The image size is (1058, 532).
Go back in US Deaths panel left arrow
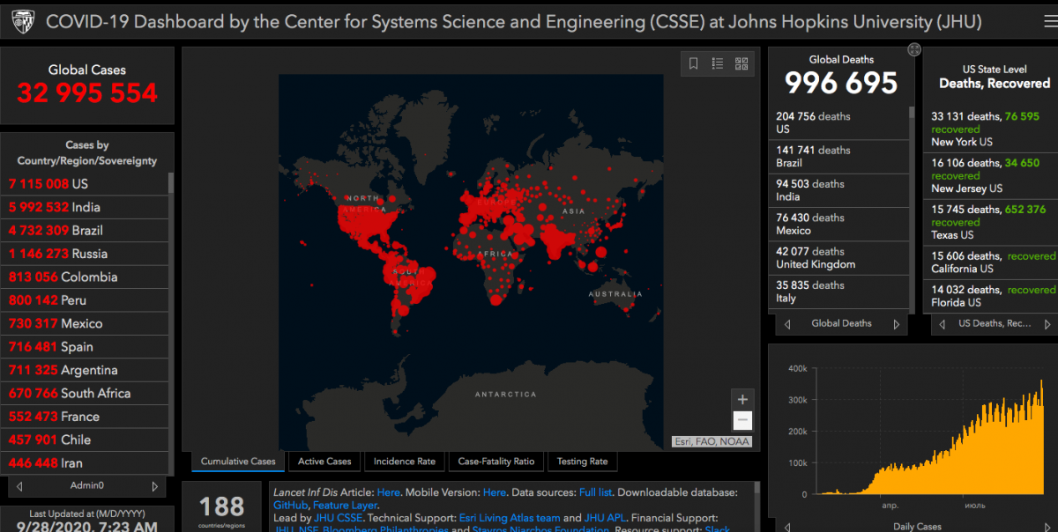[x=943, y=324]
